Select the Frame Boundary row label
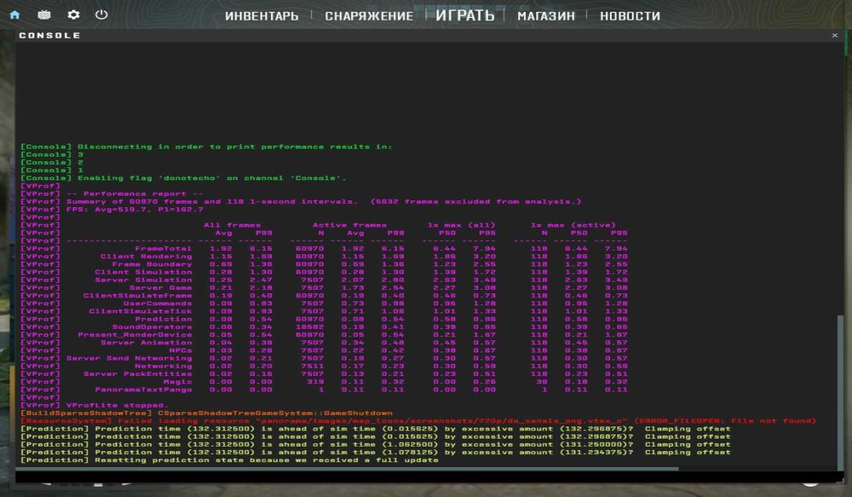852x497 pixels. click(x=153, y=264)
